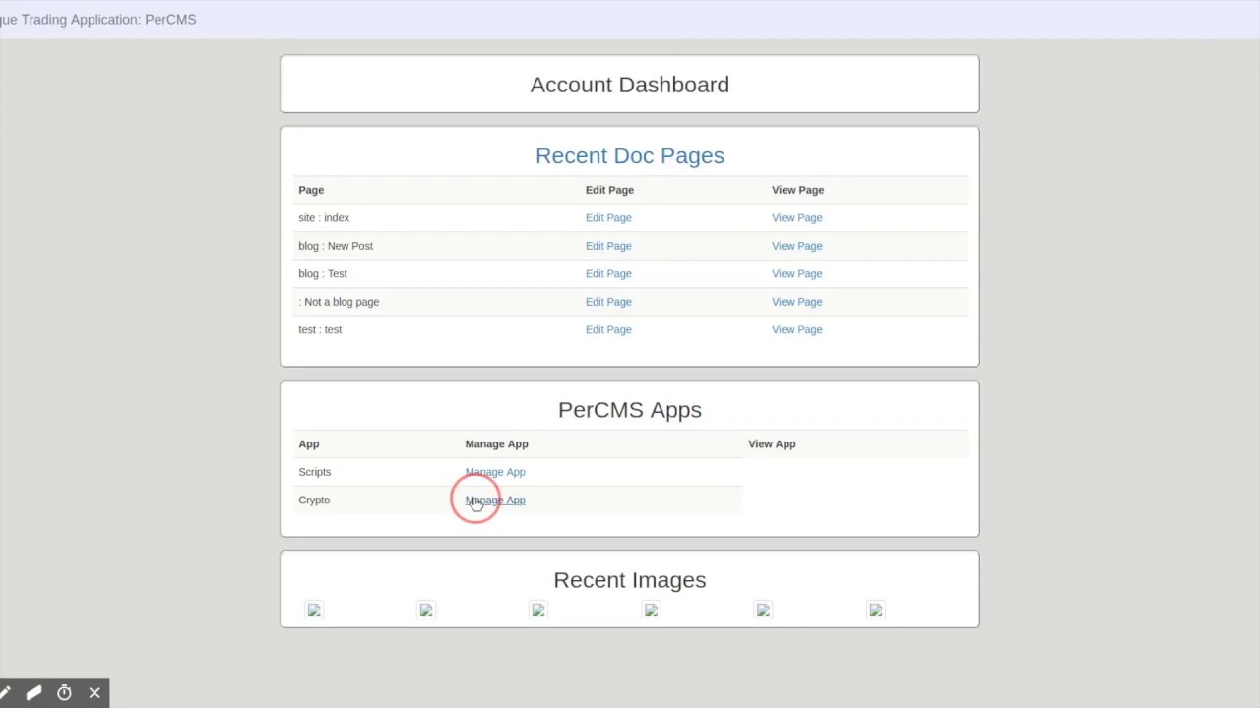Screen dimensions: 1260x708
Task: Open the first broken image thumbnail
Action: [314, 610]
